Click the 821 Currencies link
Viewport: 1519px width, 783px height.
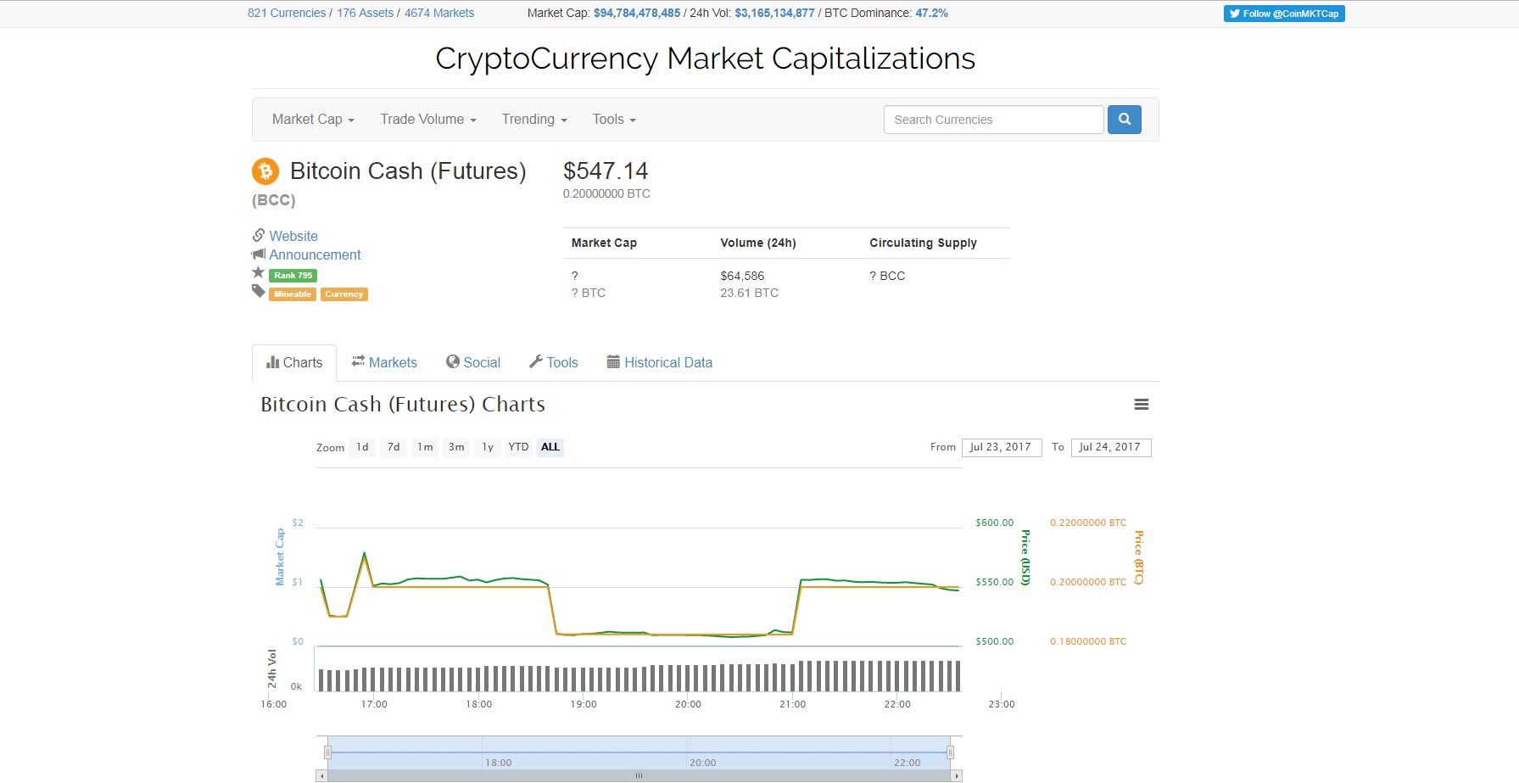click(x=287, y=13)
